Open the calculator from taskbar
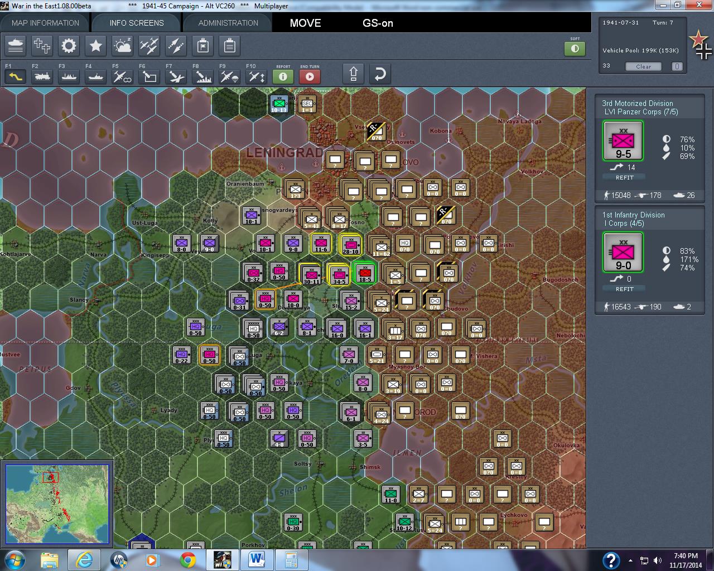This screenshot has width=714, height=571. pos(291,559)
